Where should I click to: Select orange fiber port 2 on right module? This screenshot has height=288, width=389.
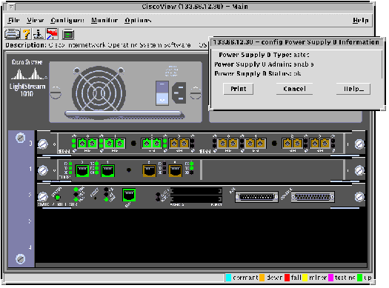[292, 144]
